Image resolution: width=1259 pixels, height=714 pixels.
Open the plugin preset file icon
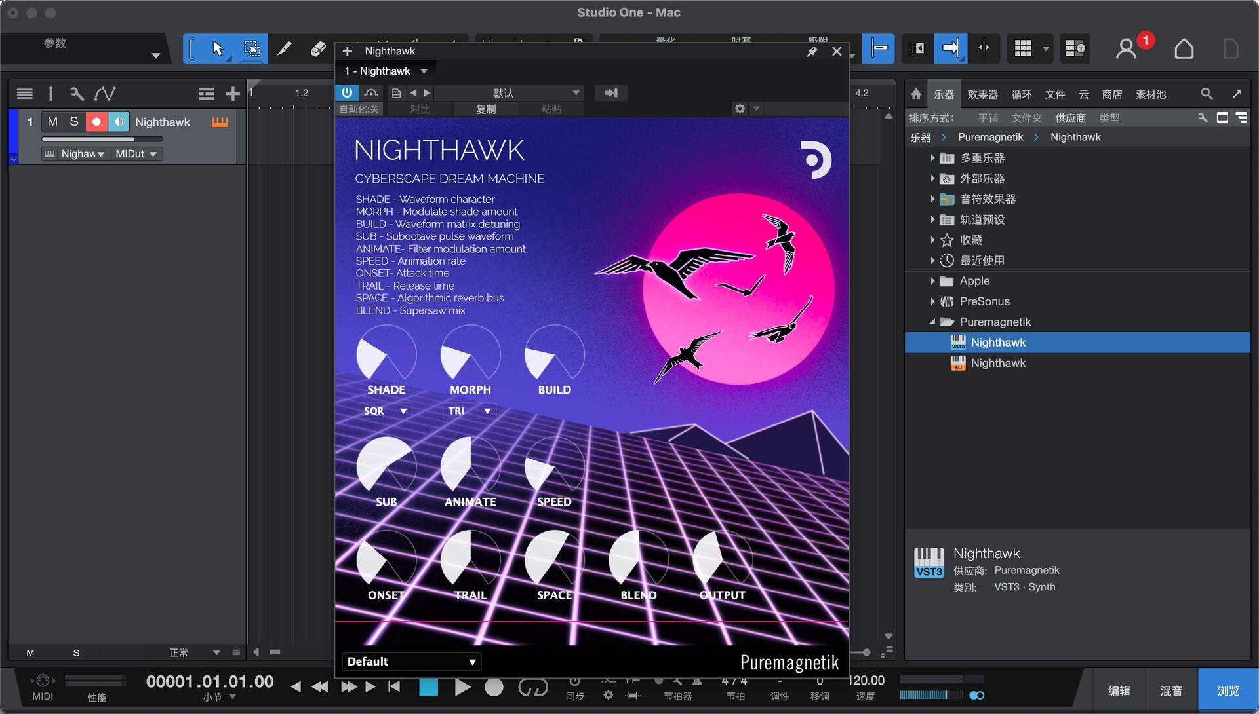[396, 93]
